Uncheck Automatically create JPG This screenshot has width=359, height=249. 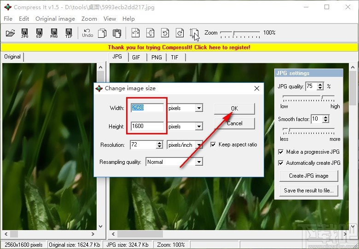tap(281, 163)
